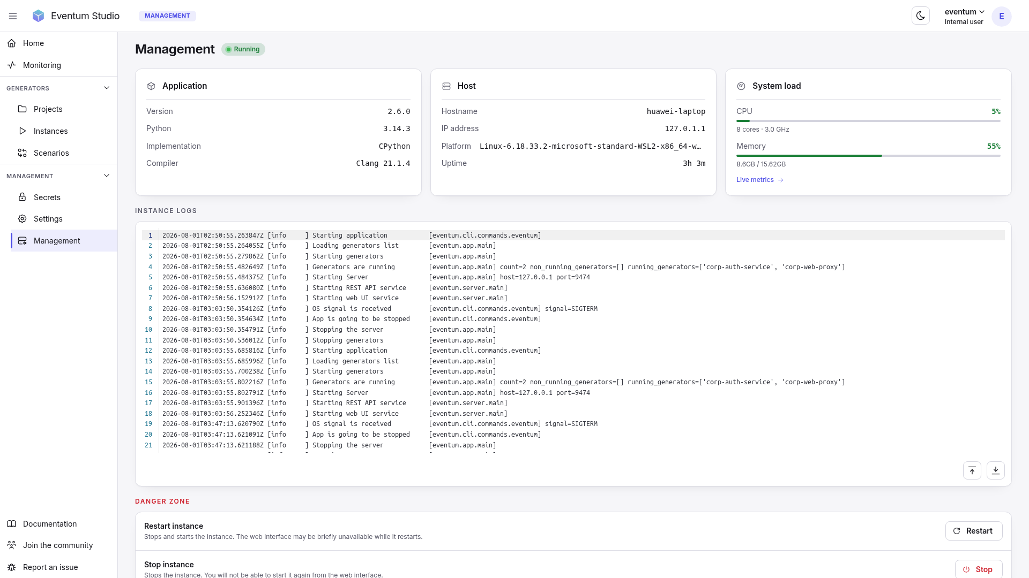Click the Monitoring pulse icon
Screen dimensions: 1029x578
[12, 65]
